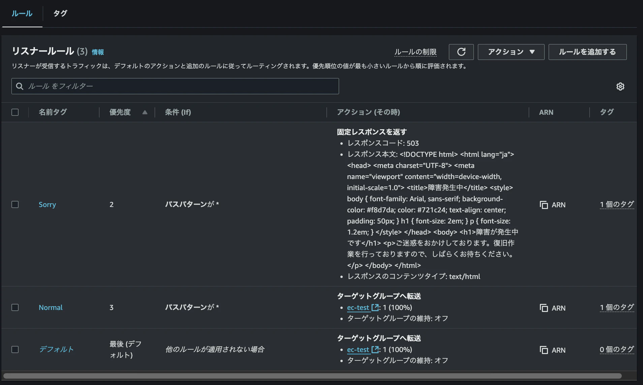Toggle the デフォルト rule checkbox
The width and height of the screenshot is (643, 385).
[x=15, y=349]
